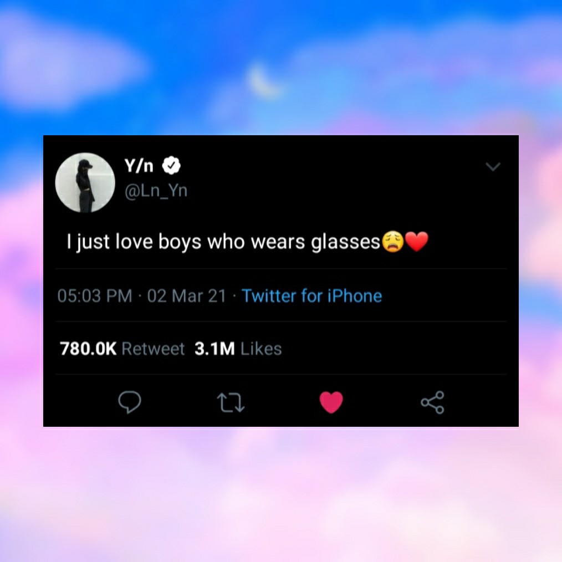The width and height of the screenshot is (562, 562).
Task: Click the crescent moon in the background
Action: coord(262,81)
